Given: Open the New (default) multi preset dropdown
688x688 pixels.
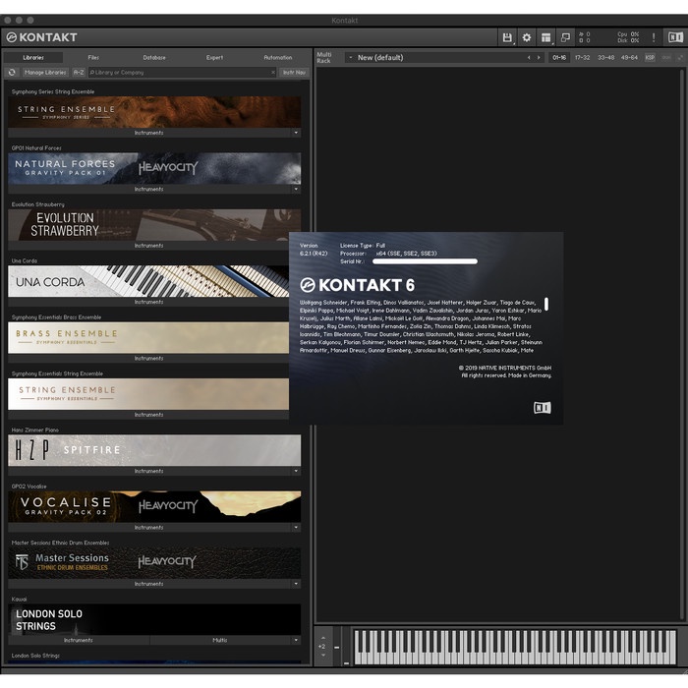Looking at the screenshot, I should [351, 57].
